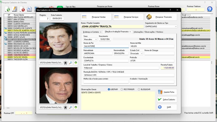Click Rastrear CPF field in background window

[x=24, y=113]
